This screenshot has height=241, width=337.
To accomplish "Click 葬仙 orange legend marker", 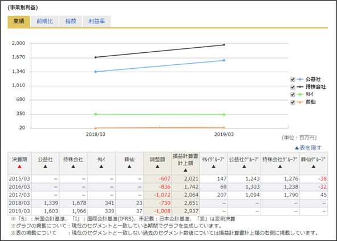I will tap(301, 102).
